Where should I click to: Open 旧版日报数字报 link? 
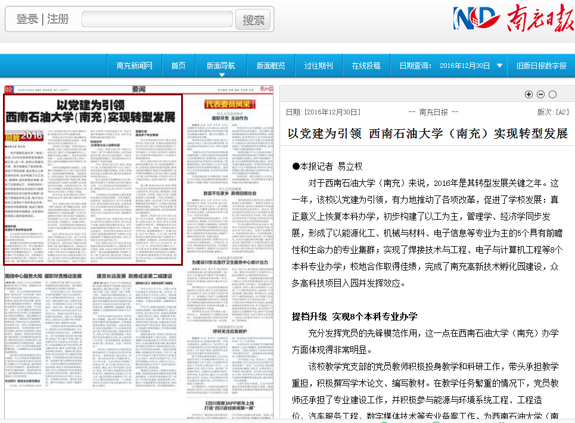[541, 66]
